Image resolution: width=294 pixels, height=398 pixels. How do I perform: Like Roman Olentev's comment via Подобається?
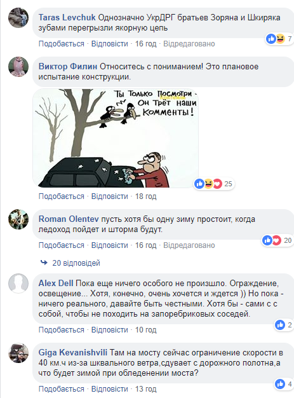(x=62, y=245)
